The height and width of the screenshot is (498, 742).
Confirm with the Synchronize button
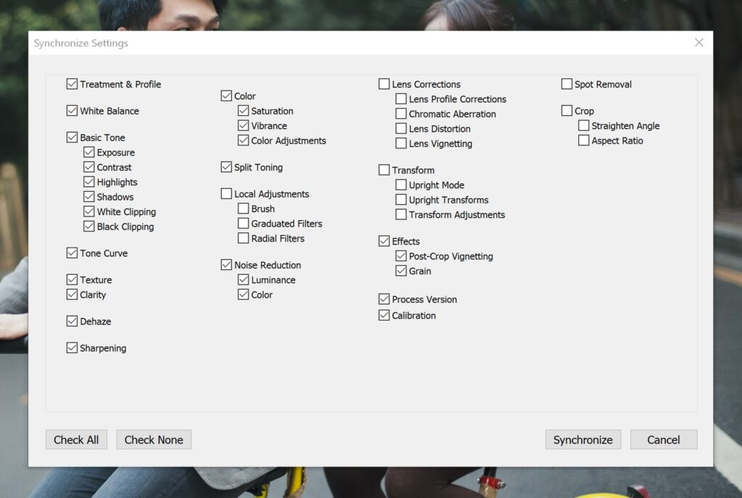(x=583, y=439)
